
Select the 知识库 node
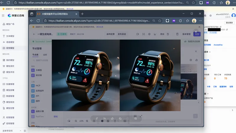point(37,75)
